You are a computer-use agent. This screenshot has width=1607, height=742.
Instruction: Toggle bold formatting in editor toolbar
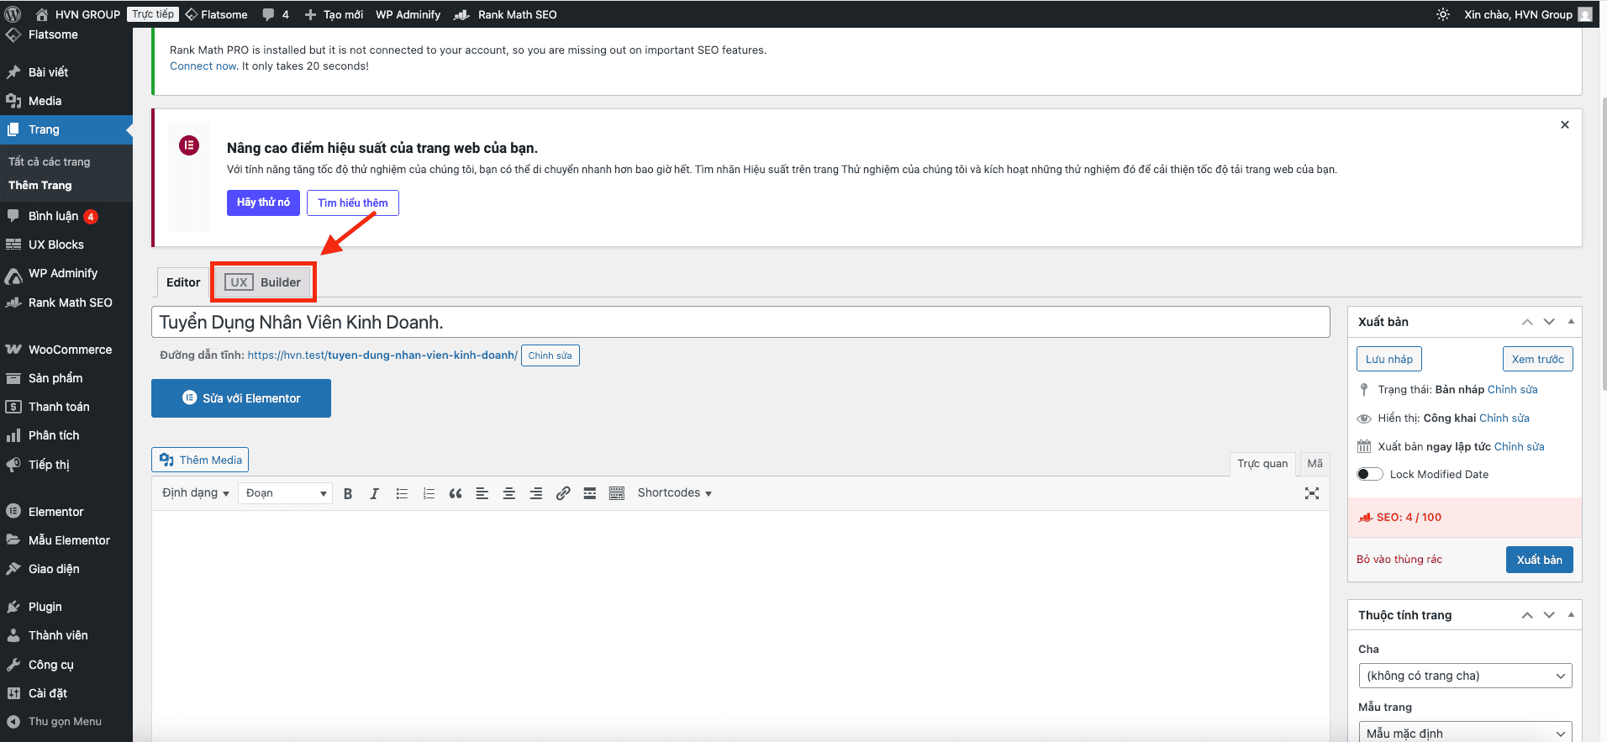tap(348, 493)
